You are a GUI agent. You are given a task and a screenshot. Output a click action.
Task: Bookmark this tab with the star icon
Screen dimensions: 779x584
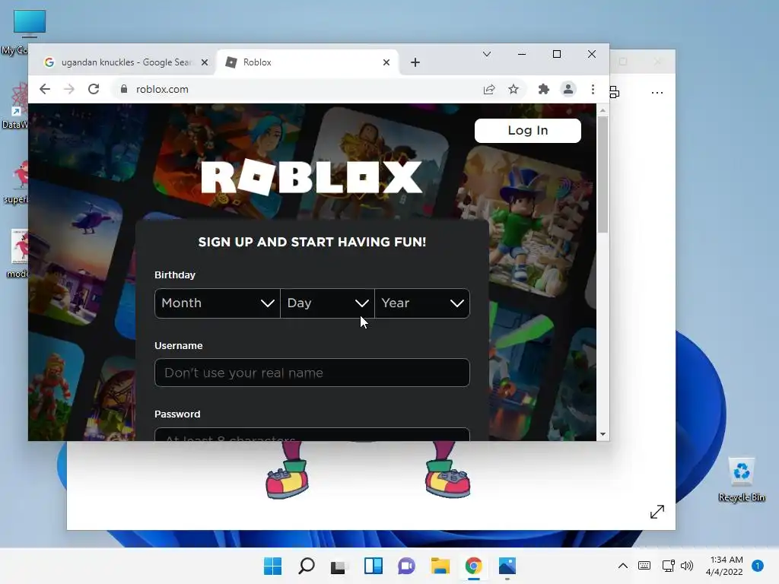point(514,90)
